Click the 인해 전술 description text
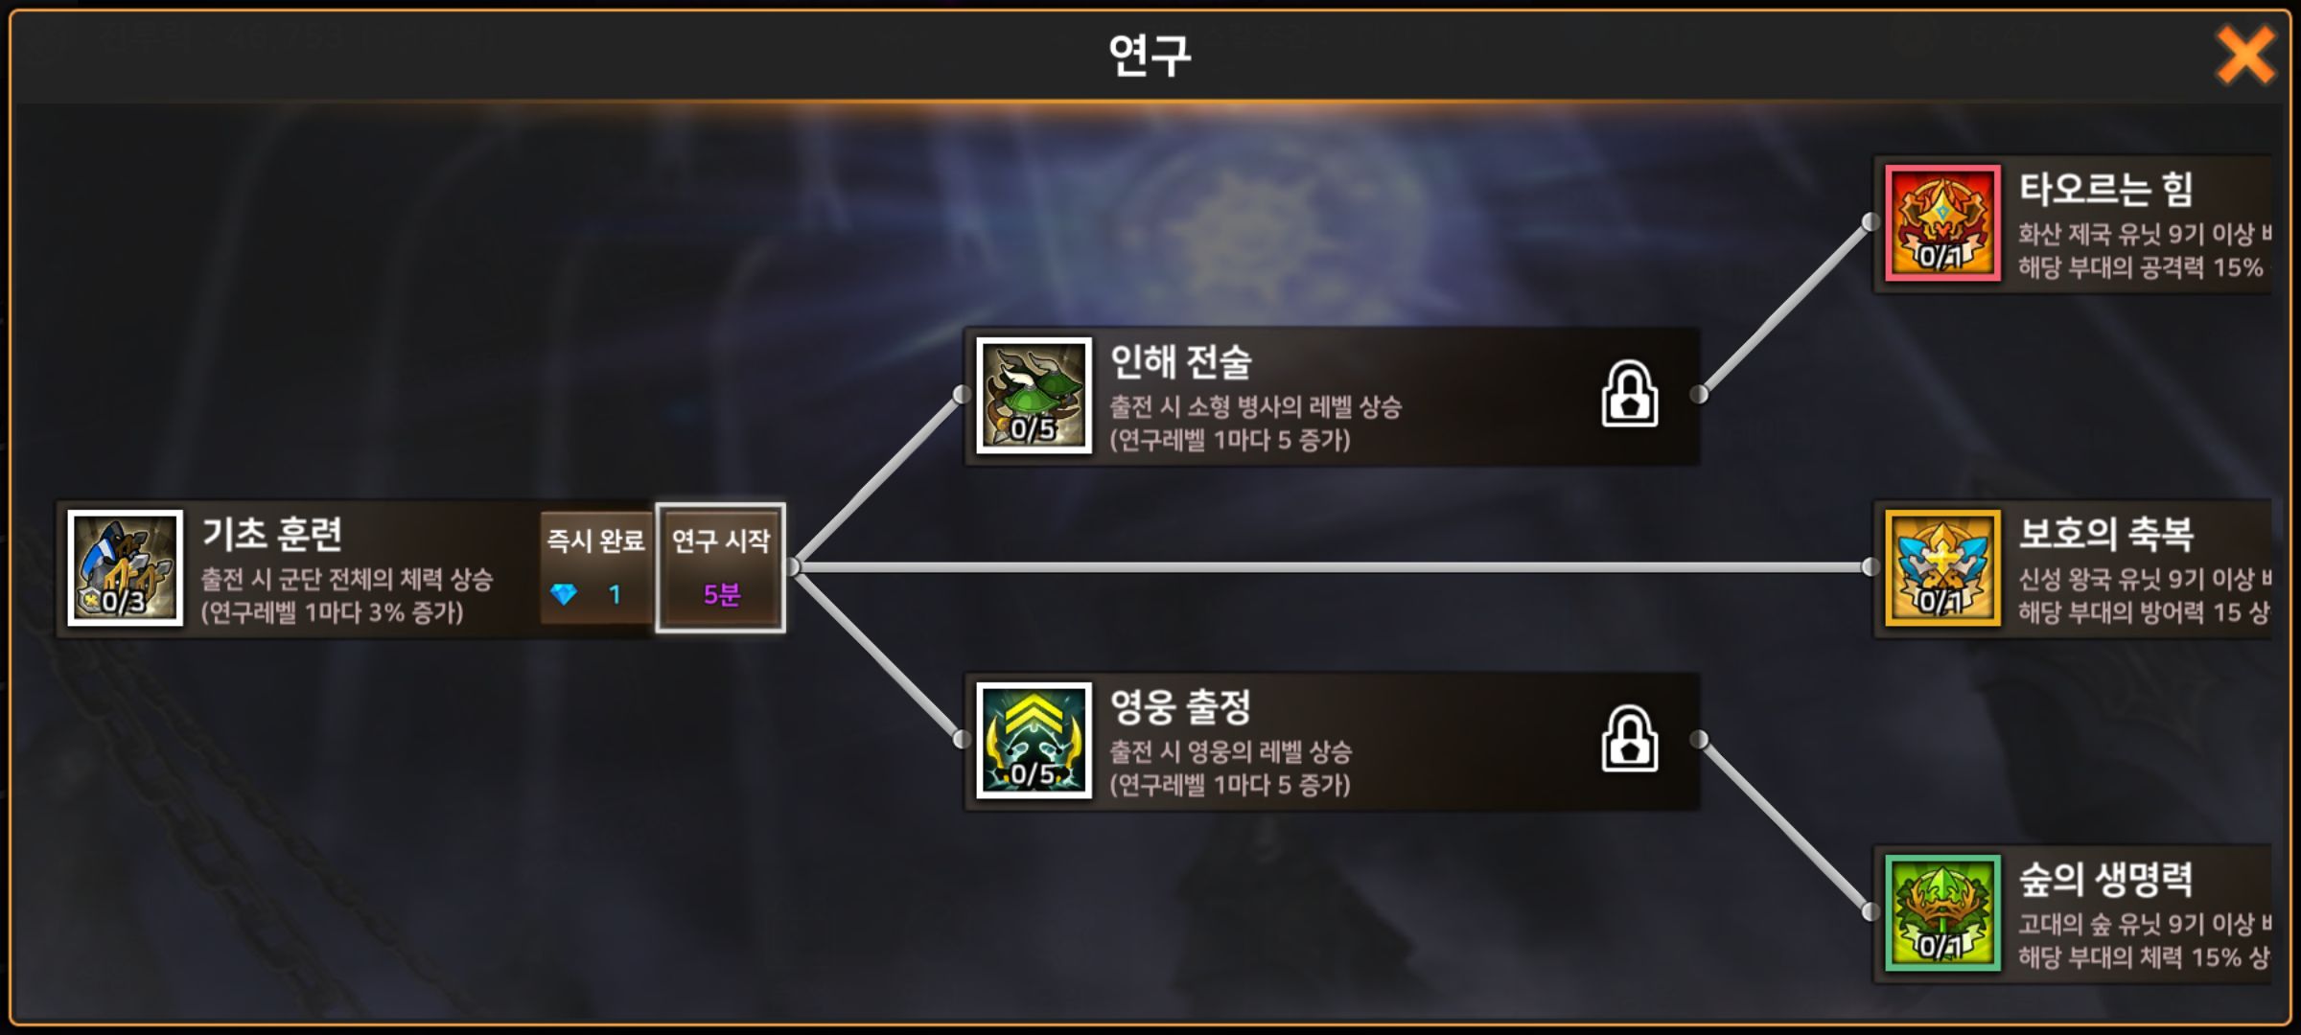Viewport: 2301px width, 1035px height. pyautogui.click(x=1255, y=424)
